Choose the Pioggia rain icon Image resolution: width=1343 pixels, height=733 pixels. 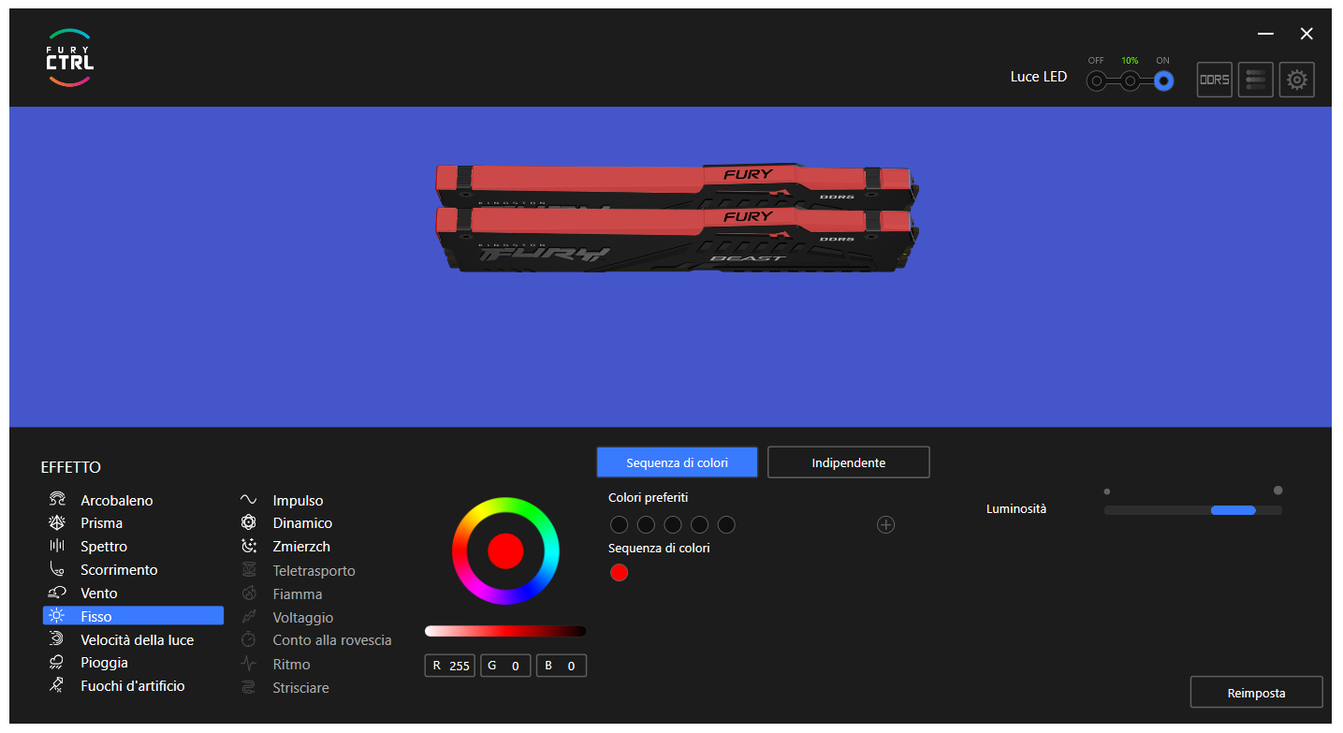click(57, 662)
